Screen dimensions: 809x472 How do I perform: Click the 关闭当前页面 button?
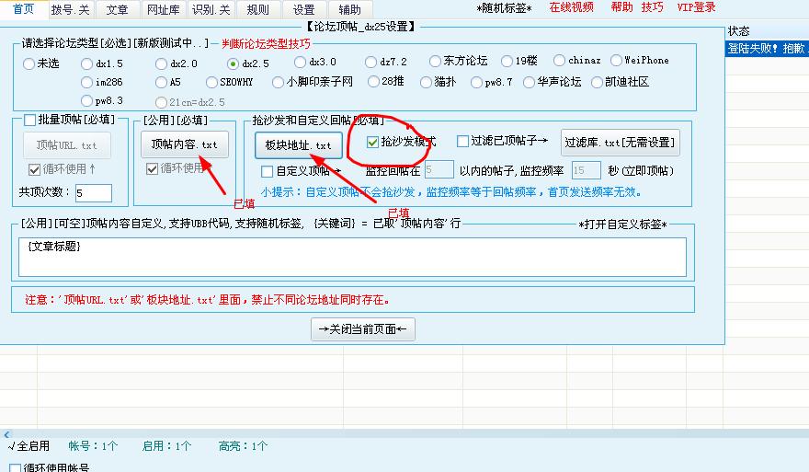(x=363, y=329)
